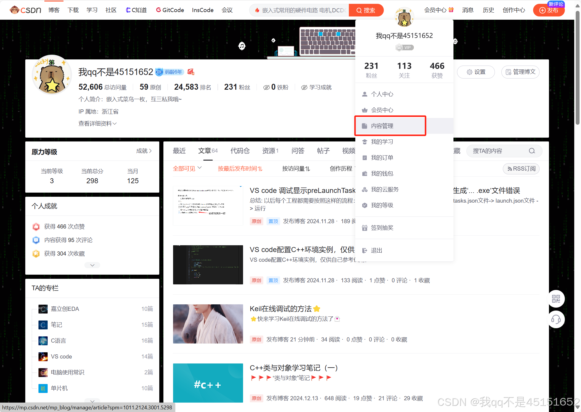Expand the 个人成就 panel chevron
Image resolution: width=581 pixels, height=412 pixels.
(x=92, y=265)
